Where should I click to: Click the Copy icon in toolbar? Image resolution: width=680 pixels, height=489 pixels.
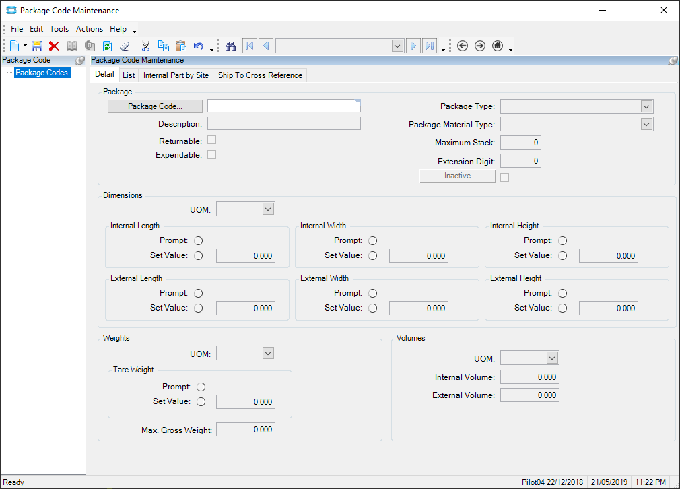[x=164, y=46]
